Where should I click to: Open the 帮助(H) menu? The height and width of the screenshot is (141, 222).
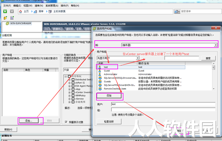coord(75,6)
